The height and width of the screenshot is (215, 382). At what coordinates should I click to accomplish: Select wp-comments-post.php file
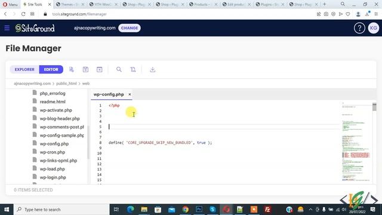[x=62, y=127]
